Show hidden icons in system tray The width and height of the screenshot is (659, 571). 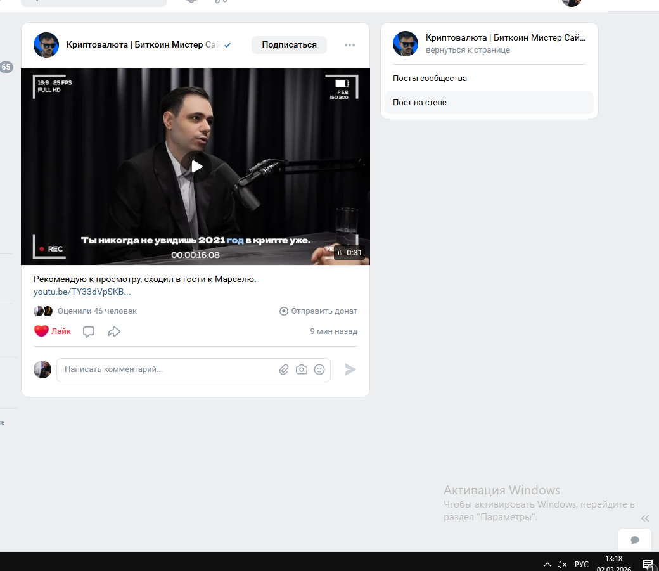click(x=547, y=564)
